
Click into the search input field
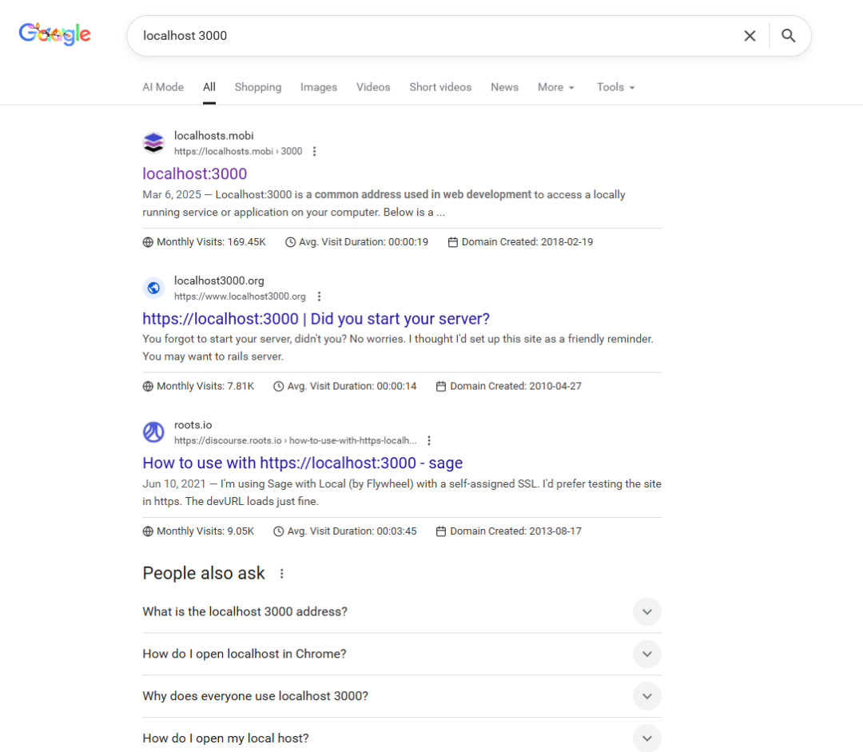tap(431, 36)
